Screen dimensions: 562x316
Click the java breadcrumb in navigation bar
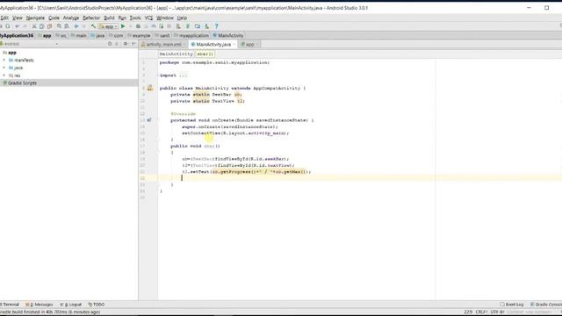[97, 35]
